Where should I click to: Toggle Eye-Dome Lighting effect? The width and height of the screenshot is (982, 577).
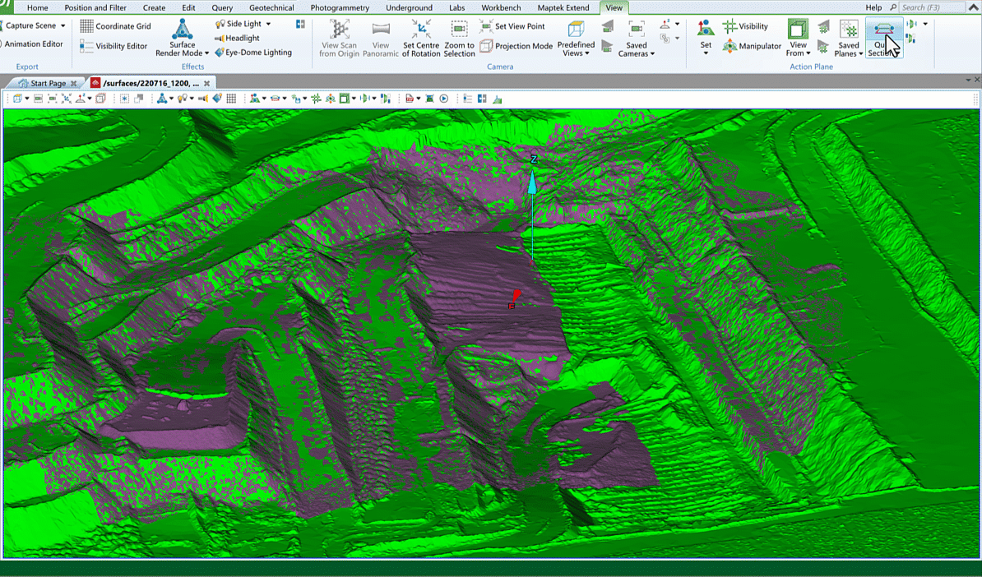click(252, 53)
